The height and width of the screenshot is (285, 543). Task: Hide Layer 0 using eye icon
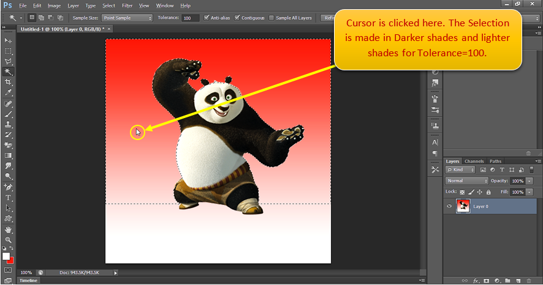pos(449,206)
